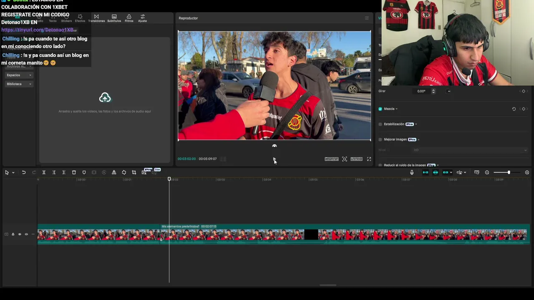Collapse the Mejorar imagen section
The height and width of the screenshot is (300, 534).
(x=418, y=140)
